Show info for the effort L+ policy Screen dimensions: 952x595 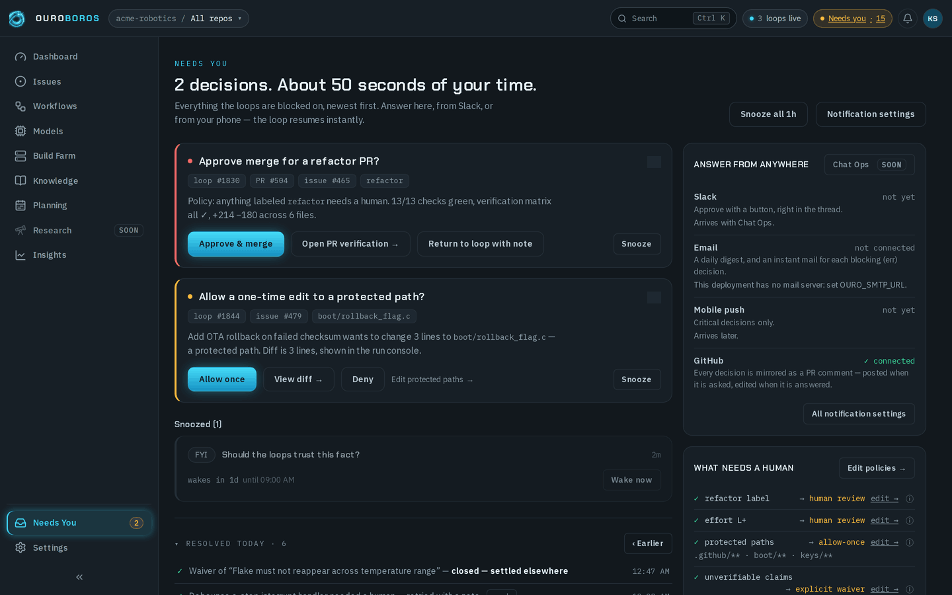pos(910,521)
